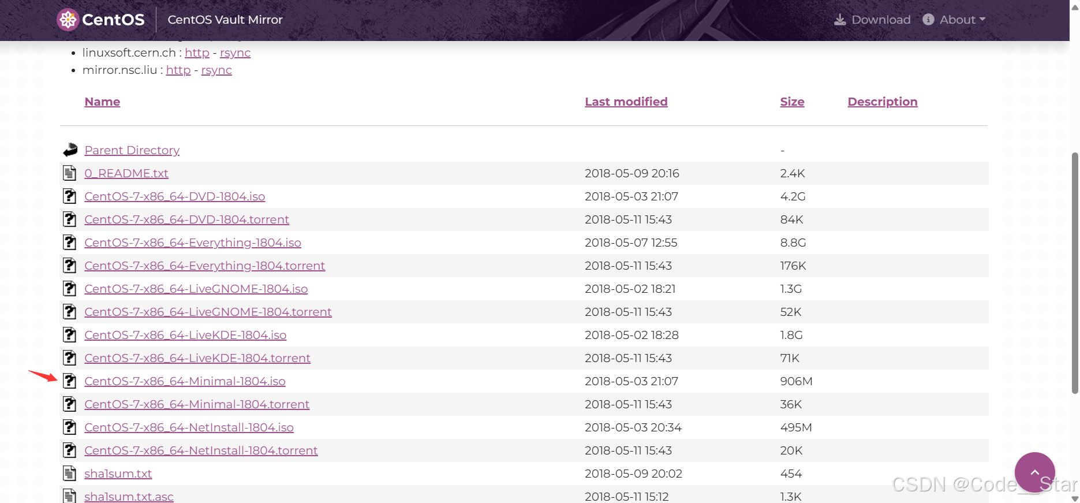Open the 0_README.txt file
The width and height of the screenshot is (1080, 503).
pyautogui.click(x=126, y=173)
